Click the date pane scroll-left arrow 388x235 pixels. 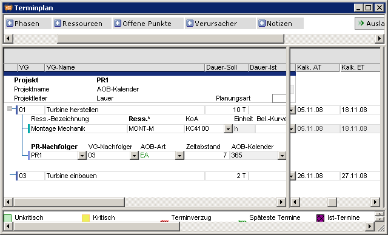(295, 202)
